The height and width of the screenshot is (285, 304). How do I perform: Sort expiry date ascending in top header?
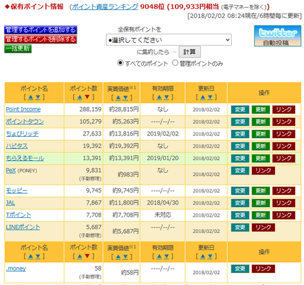point(159,97)
